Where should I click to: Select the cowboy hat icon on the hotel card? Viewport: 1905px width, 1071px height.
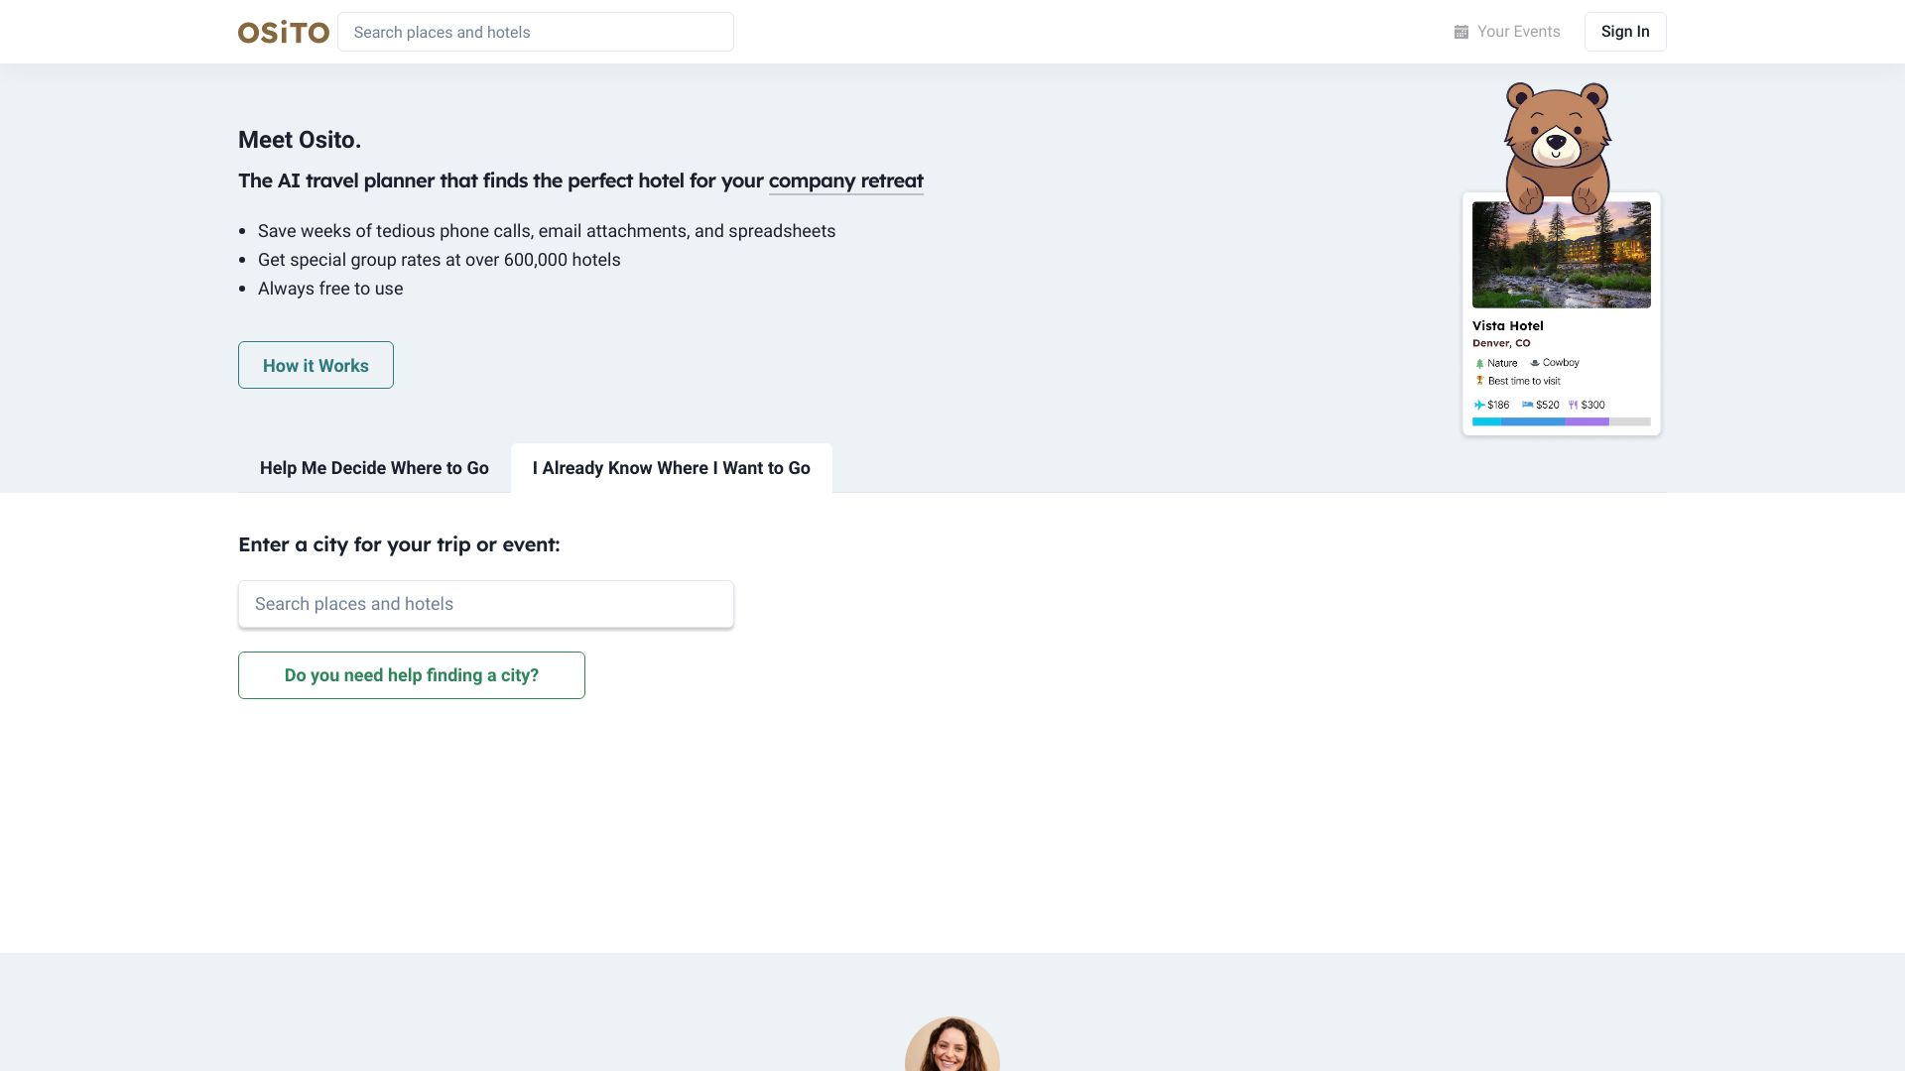coord(1536,363)
